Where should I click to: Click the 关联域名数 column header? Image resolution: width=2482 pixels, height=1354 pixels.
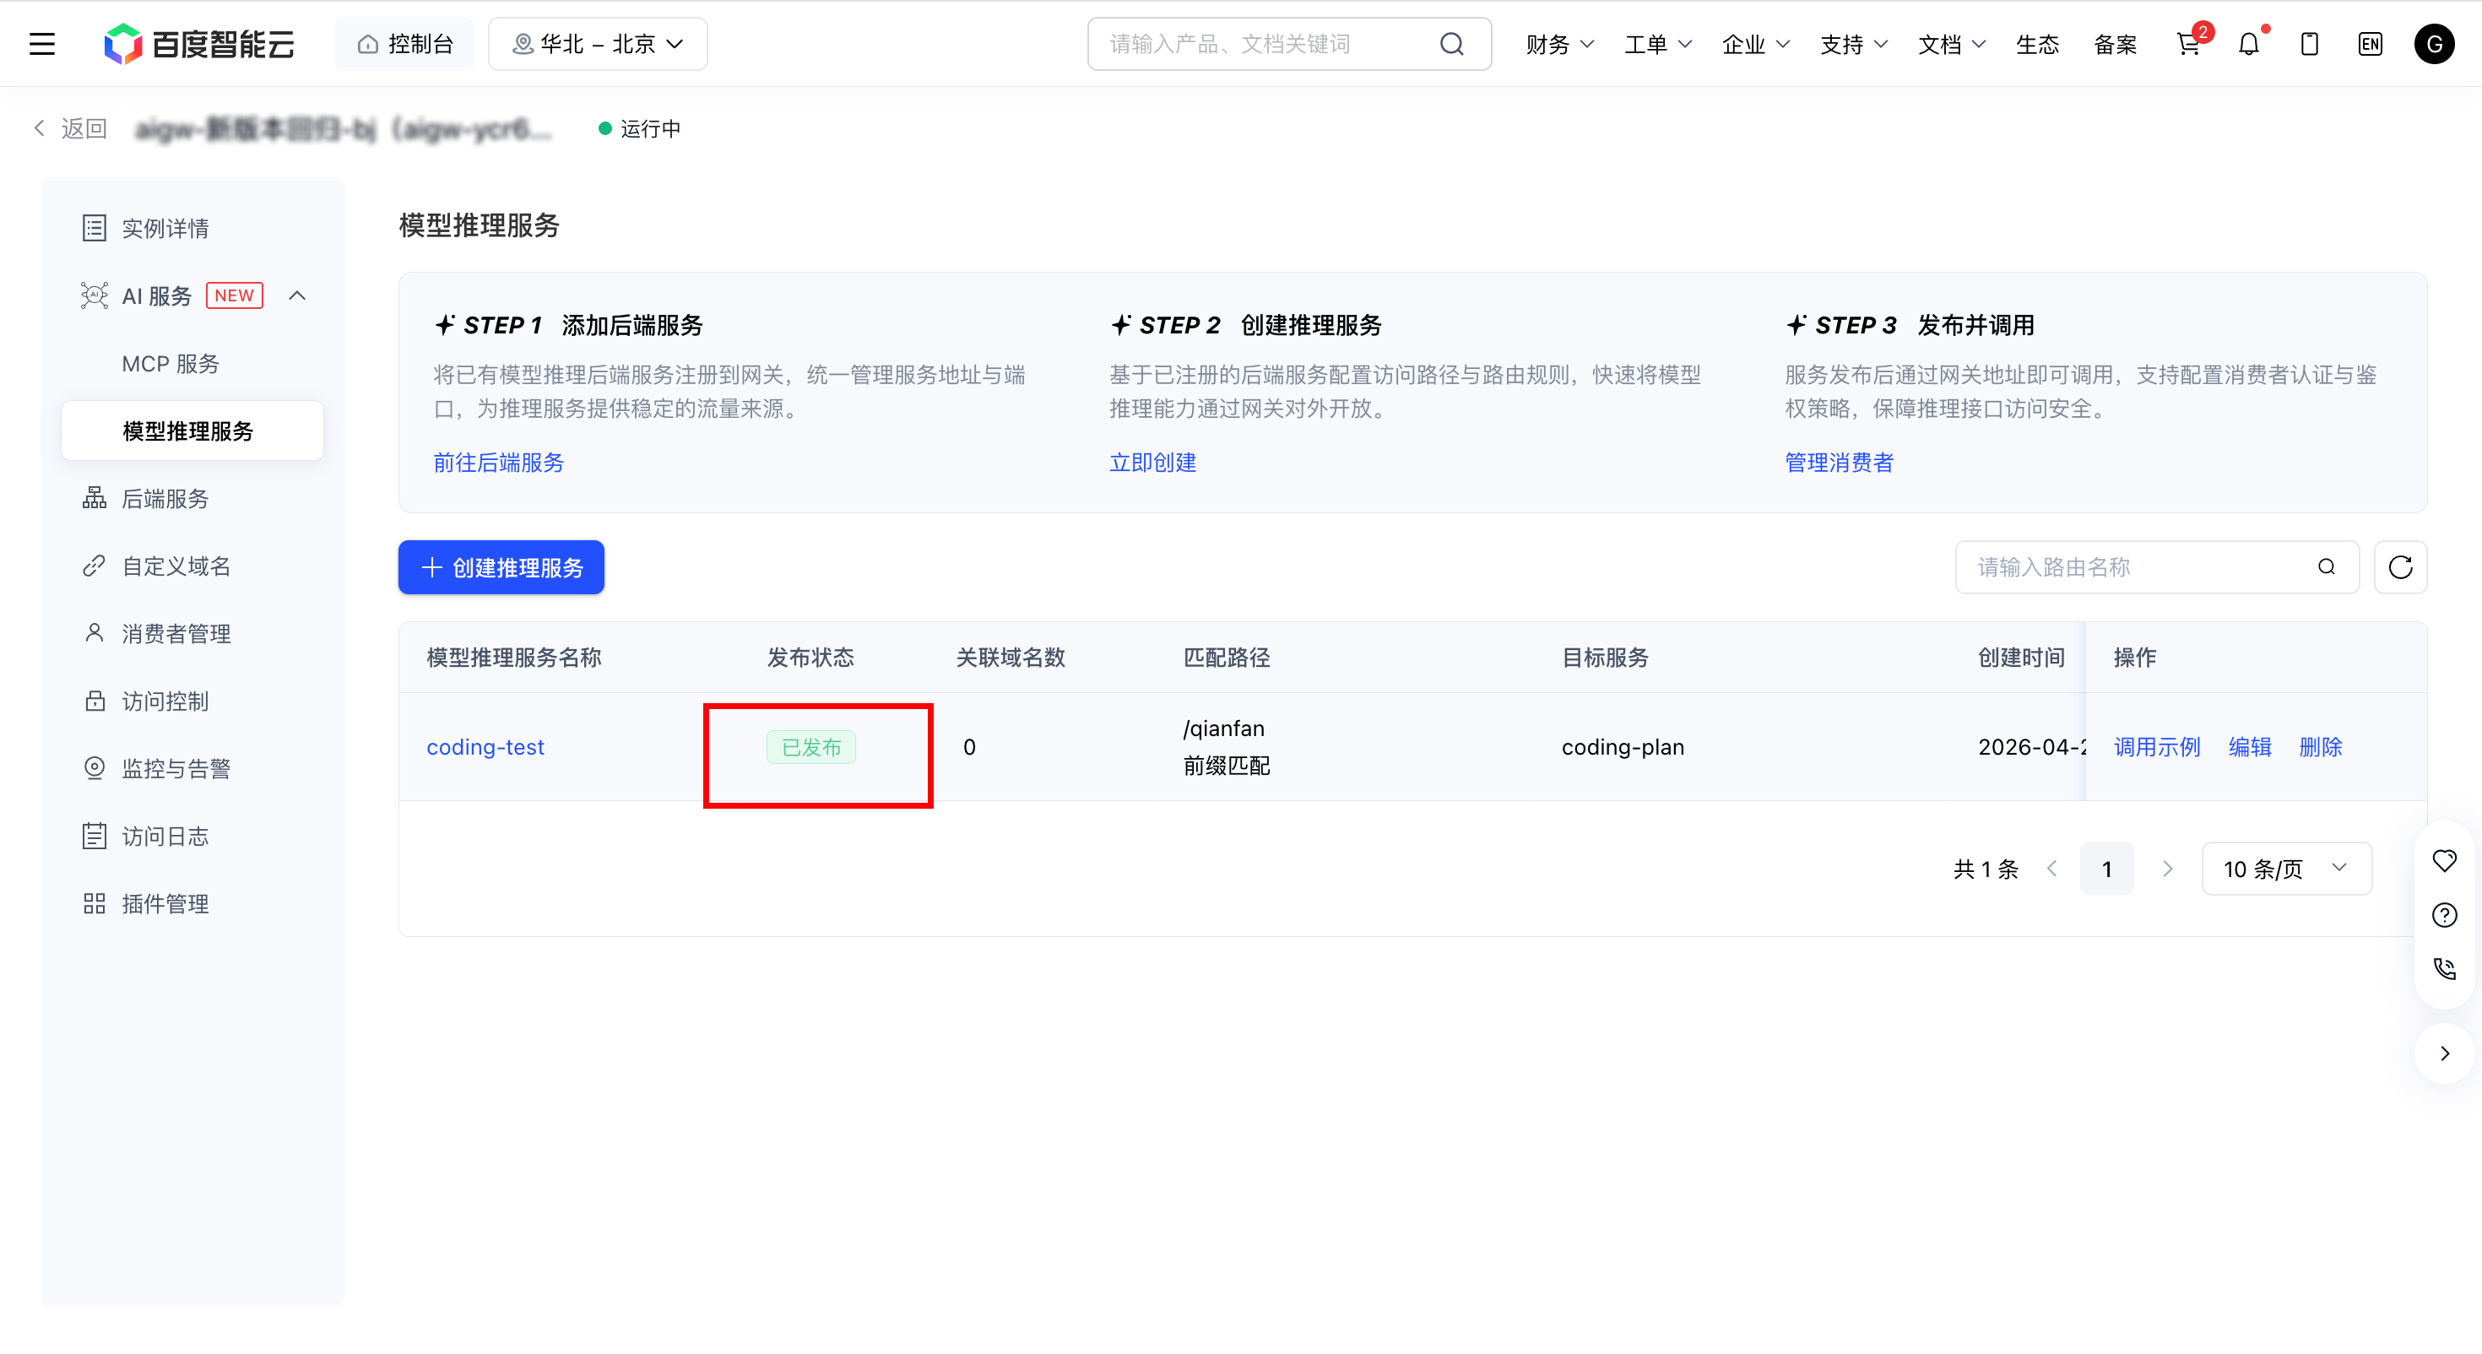click(1010, 658)
